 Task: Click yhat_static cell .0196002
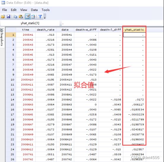tap(134, 139)
